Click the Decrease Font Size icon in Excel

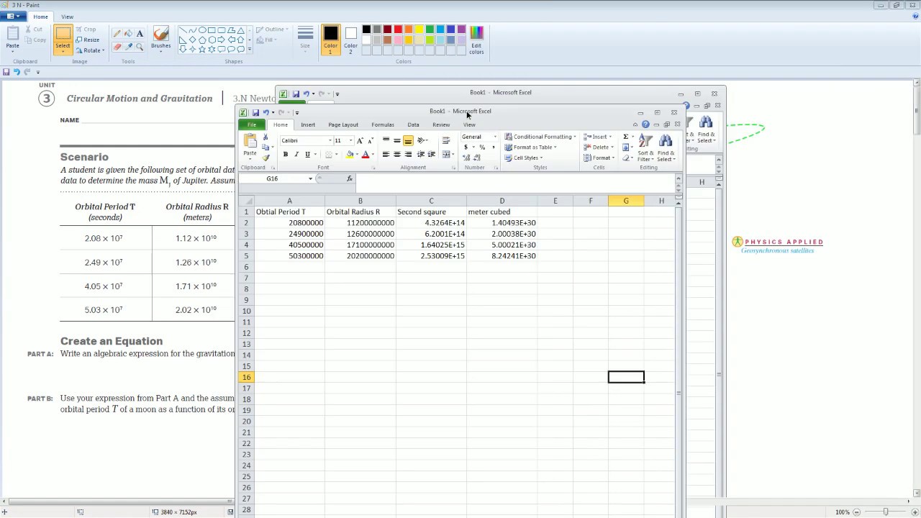(x=371, y=140)
